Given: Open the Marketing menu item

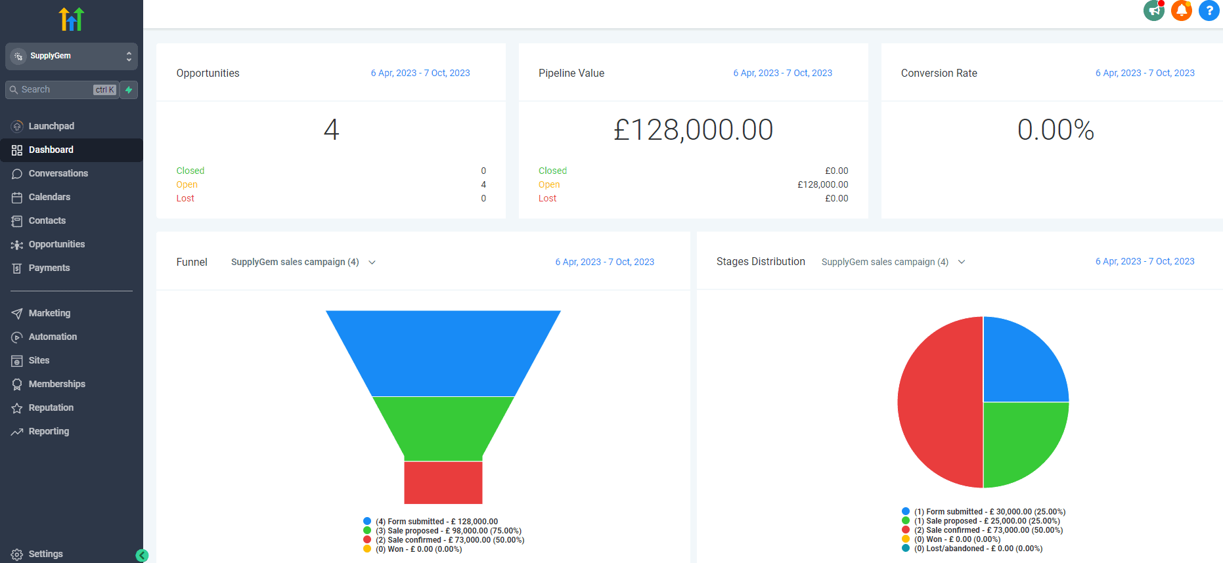Looking at the screenshot, I should pyautogui.click(x=72, y=314).
